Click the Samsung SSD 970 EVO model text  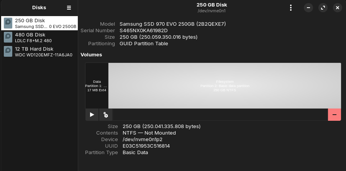pyautogui.click(x=172, y=24)
